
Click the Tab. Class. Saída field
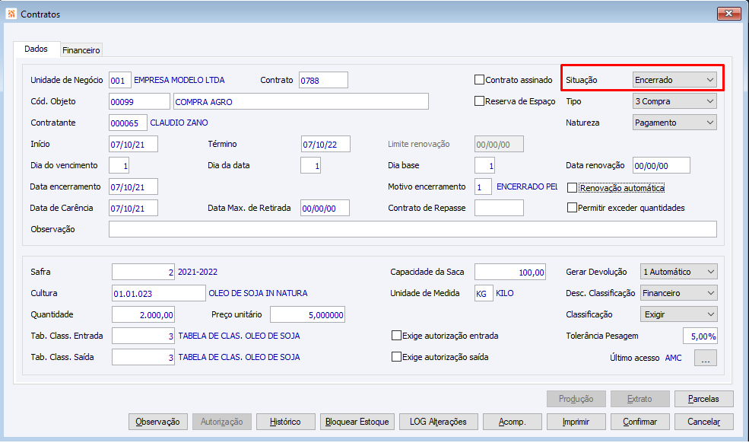tap(143, 356)
